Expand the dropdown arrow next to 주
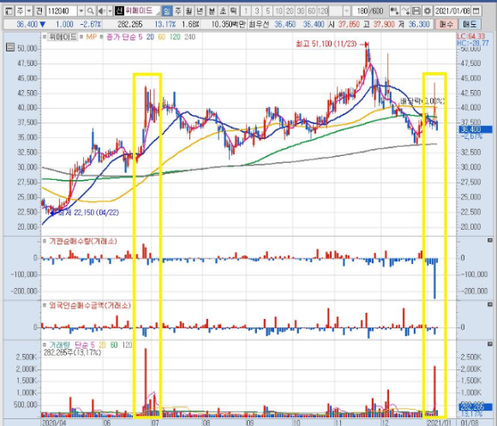 tap(29, 11)
